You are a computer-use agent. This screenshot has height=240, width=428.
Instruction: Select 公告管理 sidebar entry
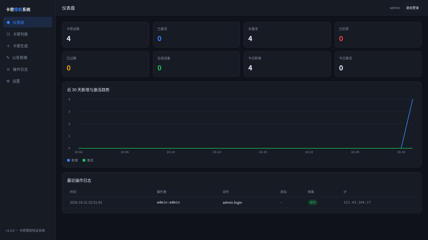pyautogui.click(x=28, y=57)
